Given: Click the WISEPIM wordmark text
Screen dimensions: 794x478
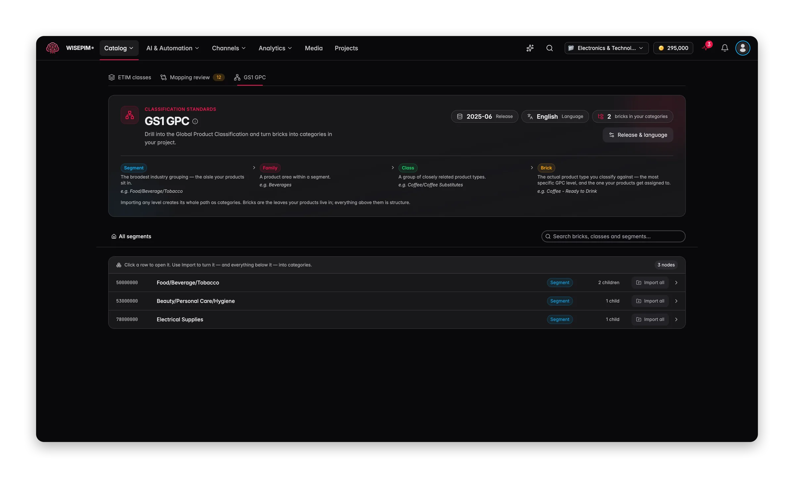Looking at the screenshot, I should [x=80, y=48].
